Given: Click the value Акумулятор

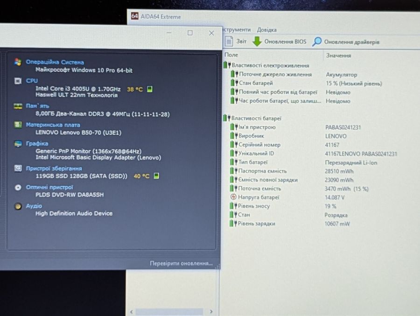Looking at the screenshot, I should pos(341,75).
